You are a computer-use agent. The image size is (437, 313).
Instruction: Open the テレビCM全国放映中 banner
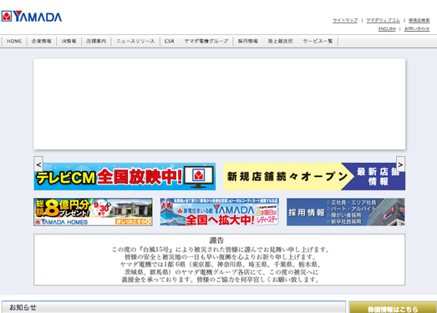pos(124,177)
